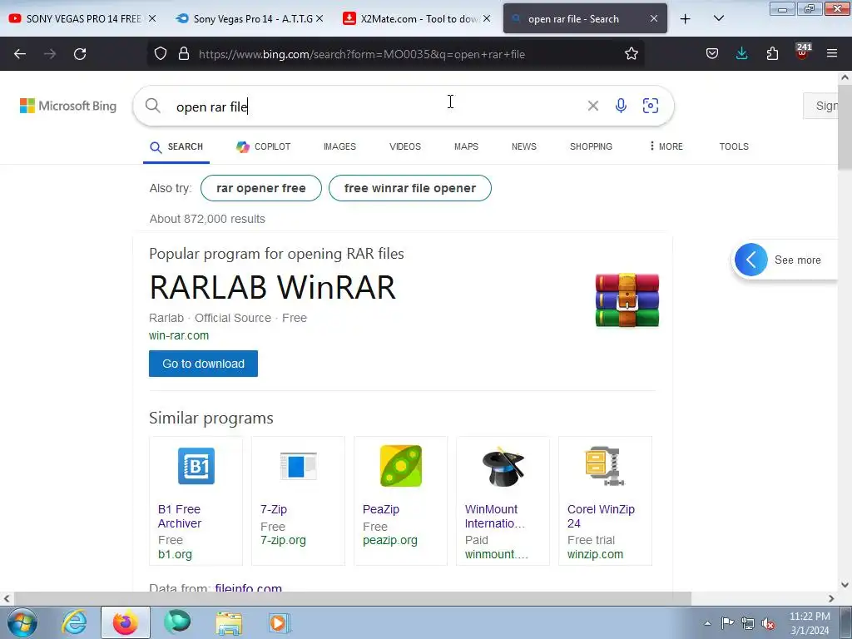
Task: Select the NEWS search tab
Action: coord(524,146)
